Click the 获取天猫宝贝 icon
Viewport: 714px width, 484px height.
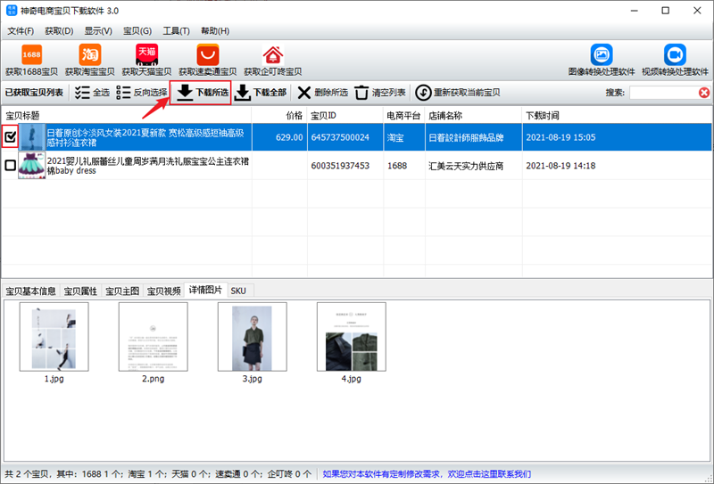point(146,54)
